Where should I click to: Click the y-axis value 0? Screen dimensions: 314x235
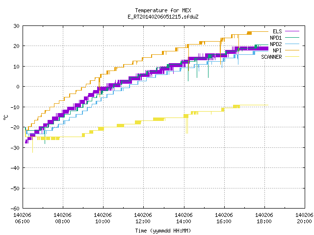click(18, 87)
